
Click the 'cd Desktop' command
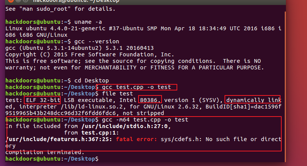pyautogui.click(x=91, y=81)
